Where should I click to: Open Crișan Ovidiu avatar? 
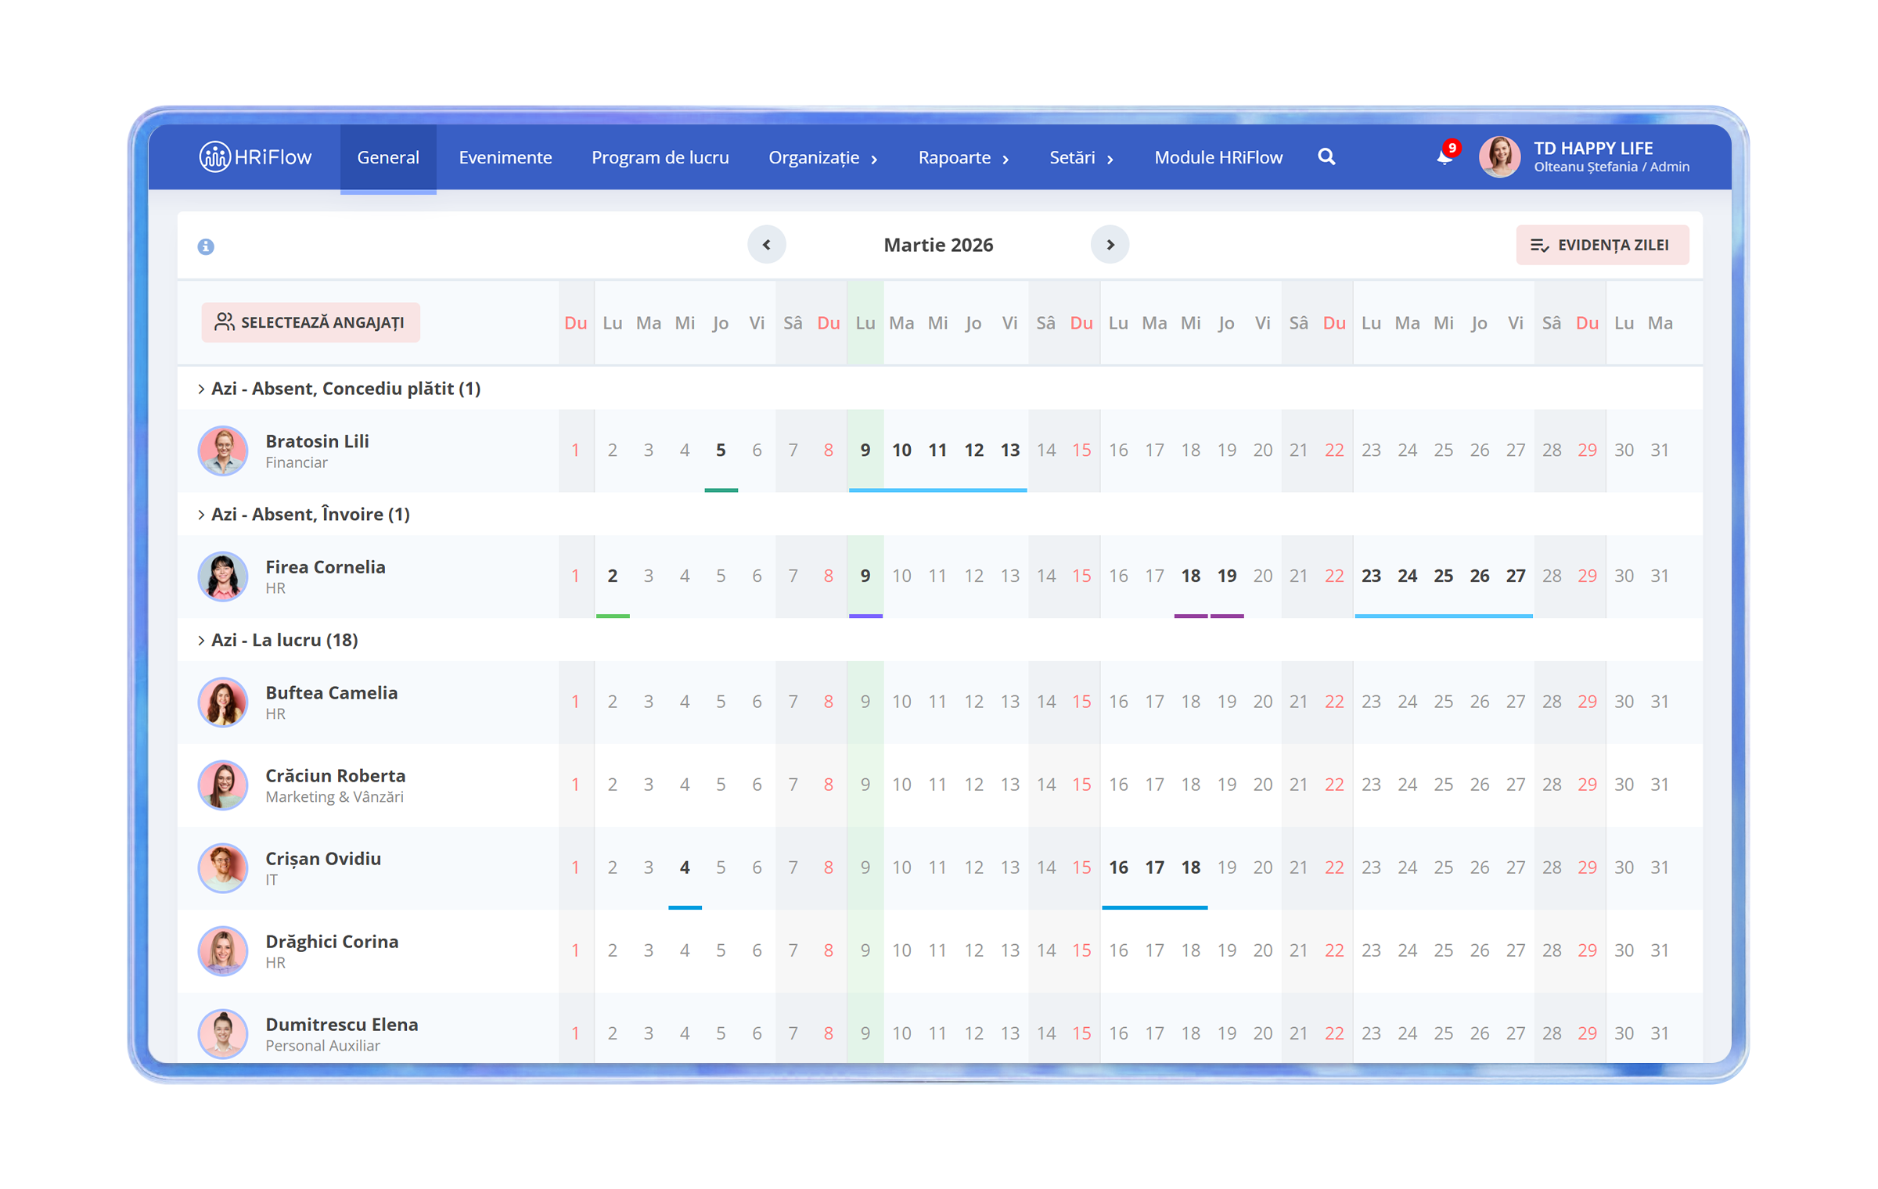pyautogui.click(x=223, y=868)
